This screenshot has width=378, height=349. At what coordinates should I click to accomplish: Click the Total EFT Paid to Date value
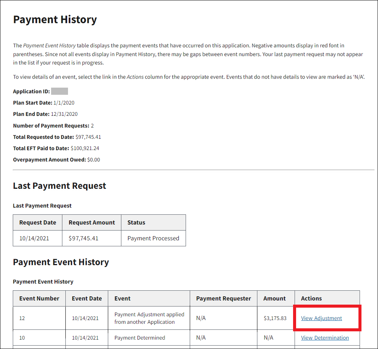point(85,148)
